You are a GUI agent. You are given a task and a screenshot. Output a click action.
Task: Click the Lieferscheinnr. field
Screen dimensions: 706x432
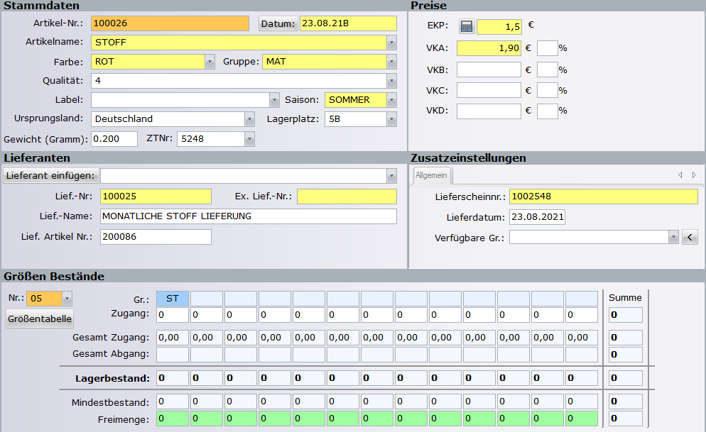coord(603,196)
